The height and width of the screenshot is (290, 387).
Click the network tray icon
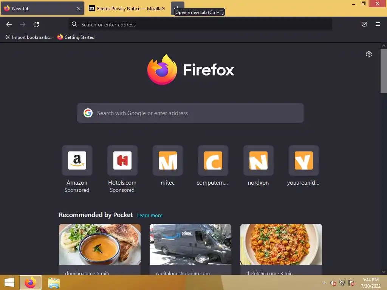pyautogui.click(x=342, y=283)
